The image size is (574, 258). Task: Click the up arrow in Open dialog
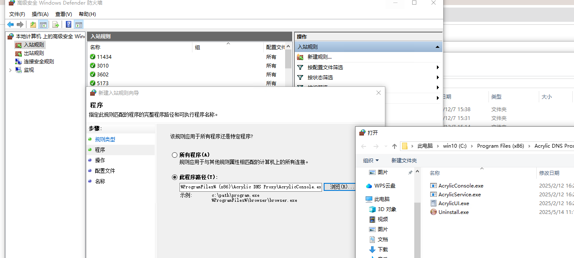point(394,146)
